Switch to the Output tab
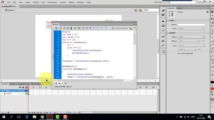214x120 pixels. 12,84
